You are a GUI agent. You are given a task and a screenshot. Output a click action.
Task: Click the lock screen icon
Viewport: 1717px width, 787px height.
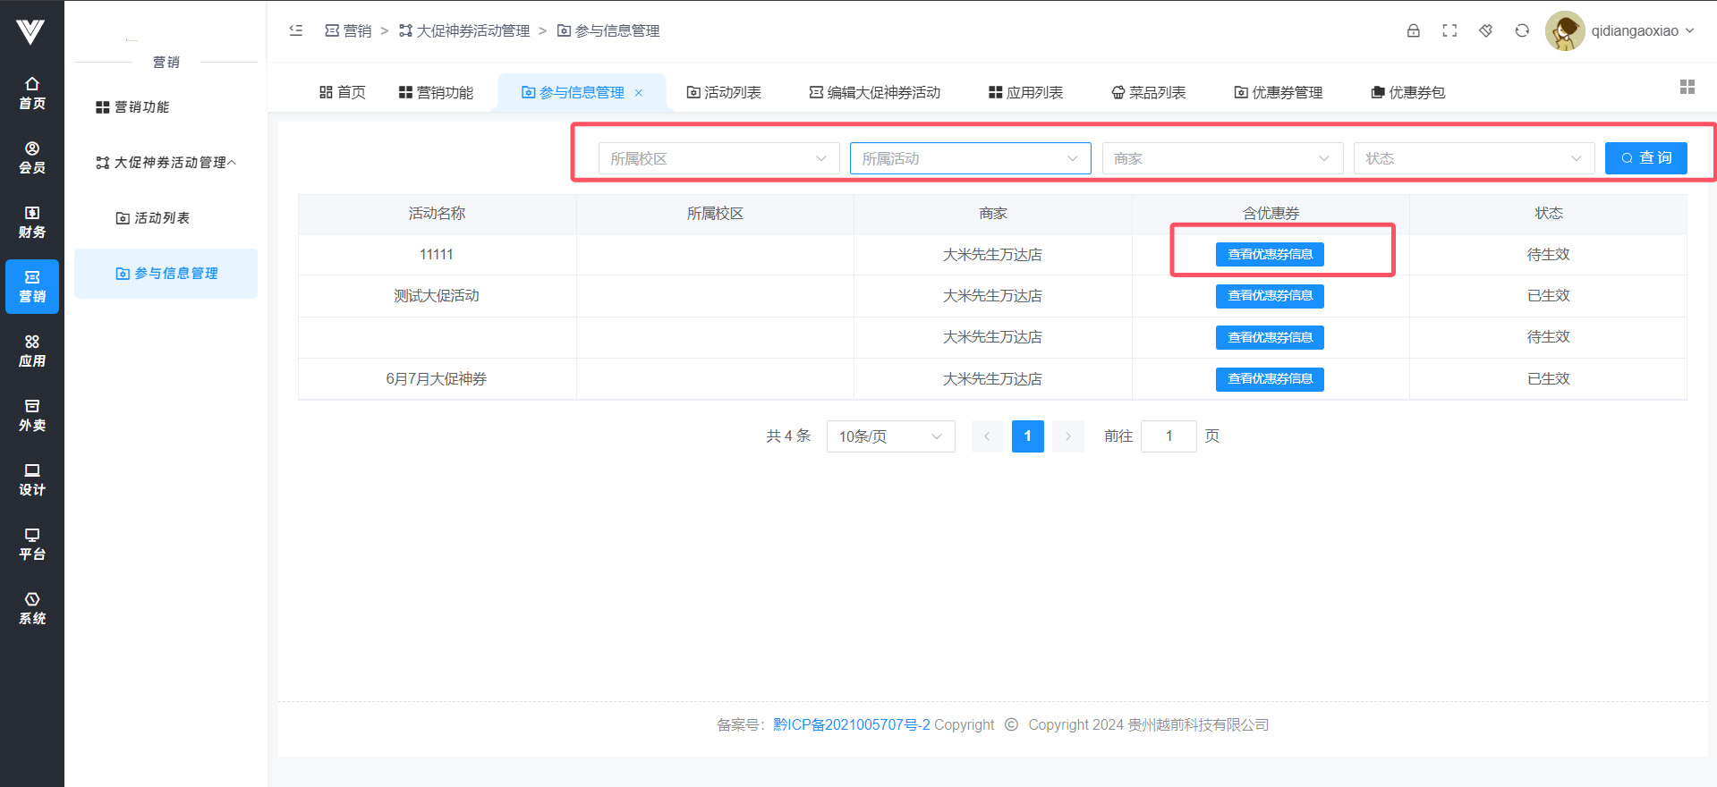pos(1413,30)
